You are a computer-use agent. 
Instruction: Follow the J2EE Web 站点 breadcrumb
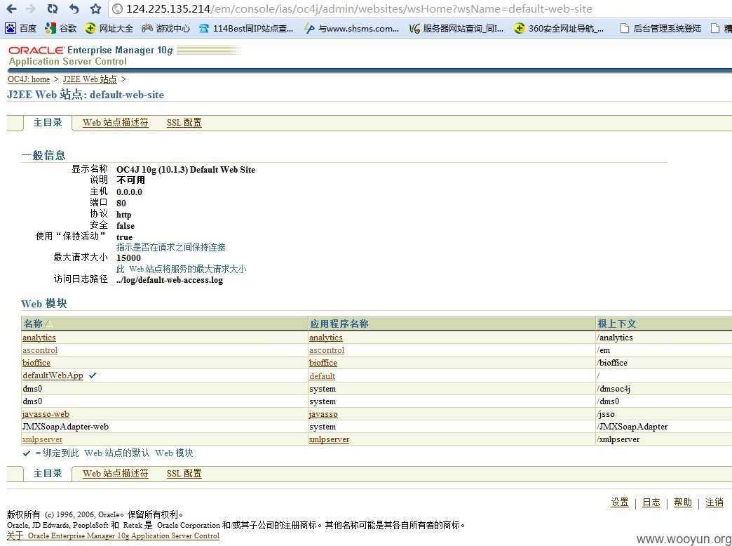click(90, 79)
